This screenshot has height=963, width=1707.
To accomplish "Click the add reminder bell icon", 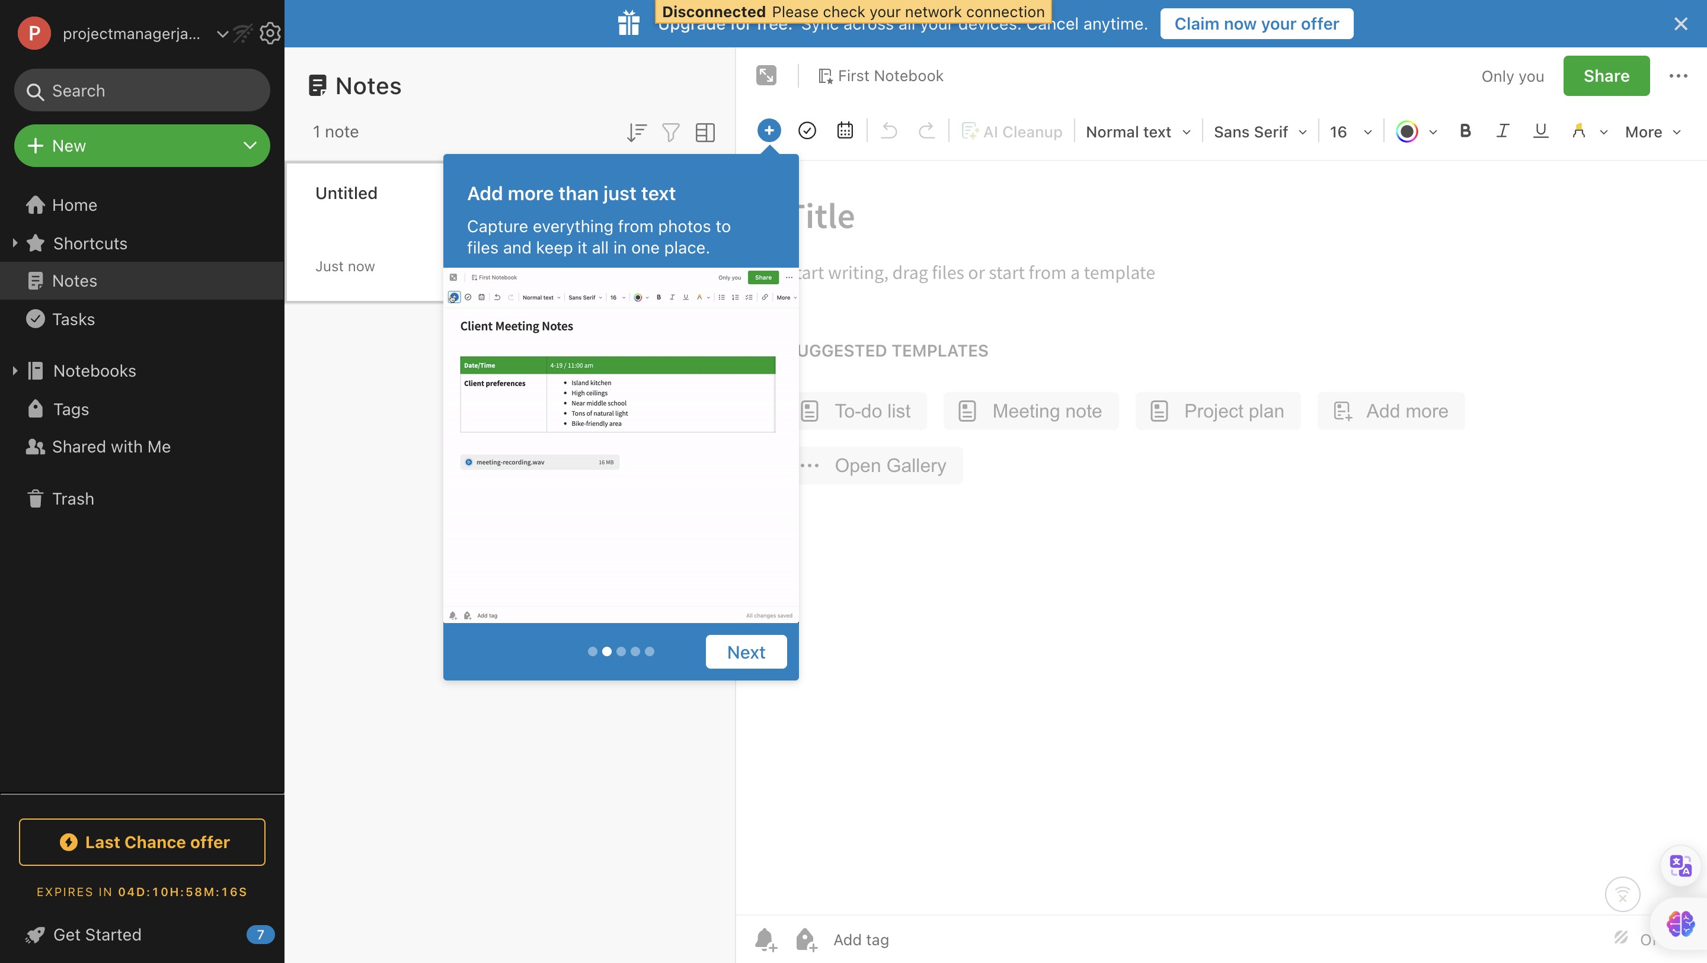I will coord(765,939).
